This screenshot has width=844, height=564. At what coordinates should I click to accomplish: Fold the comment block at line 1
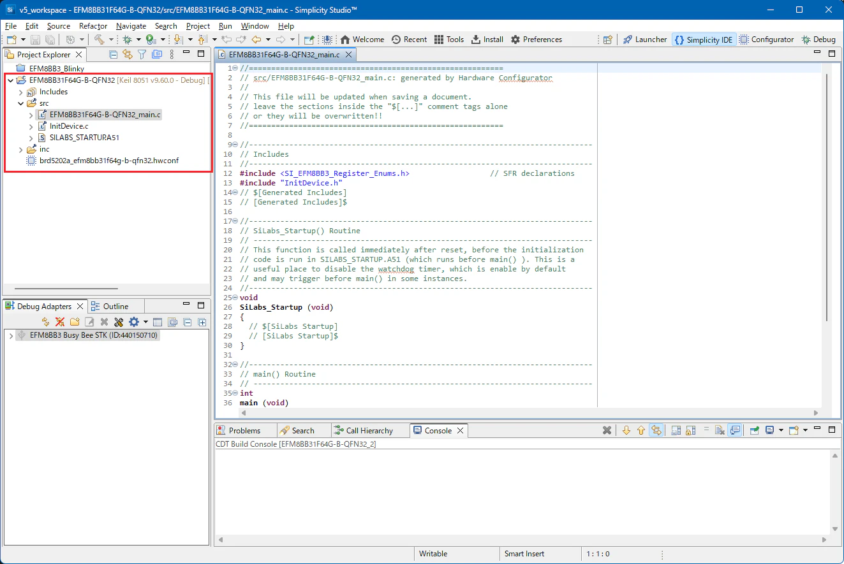click(x=235, y=68)
